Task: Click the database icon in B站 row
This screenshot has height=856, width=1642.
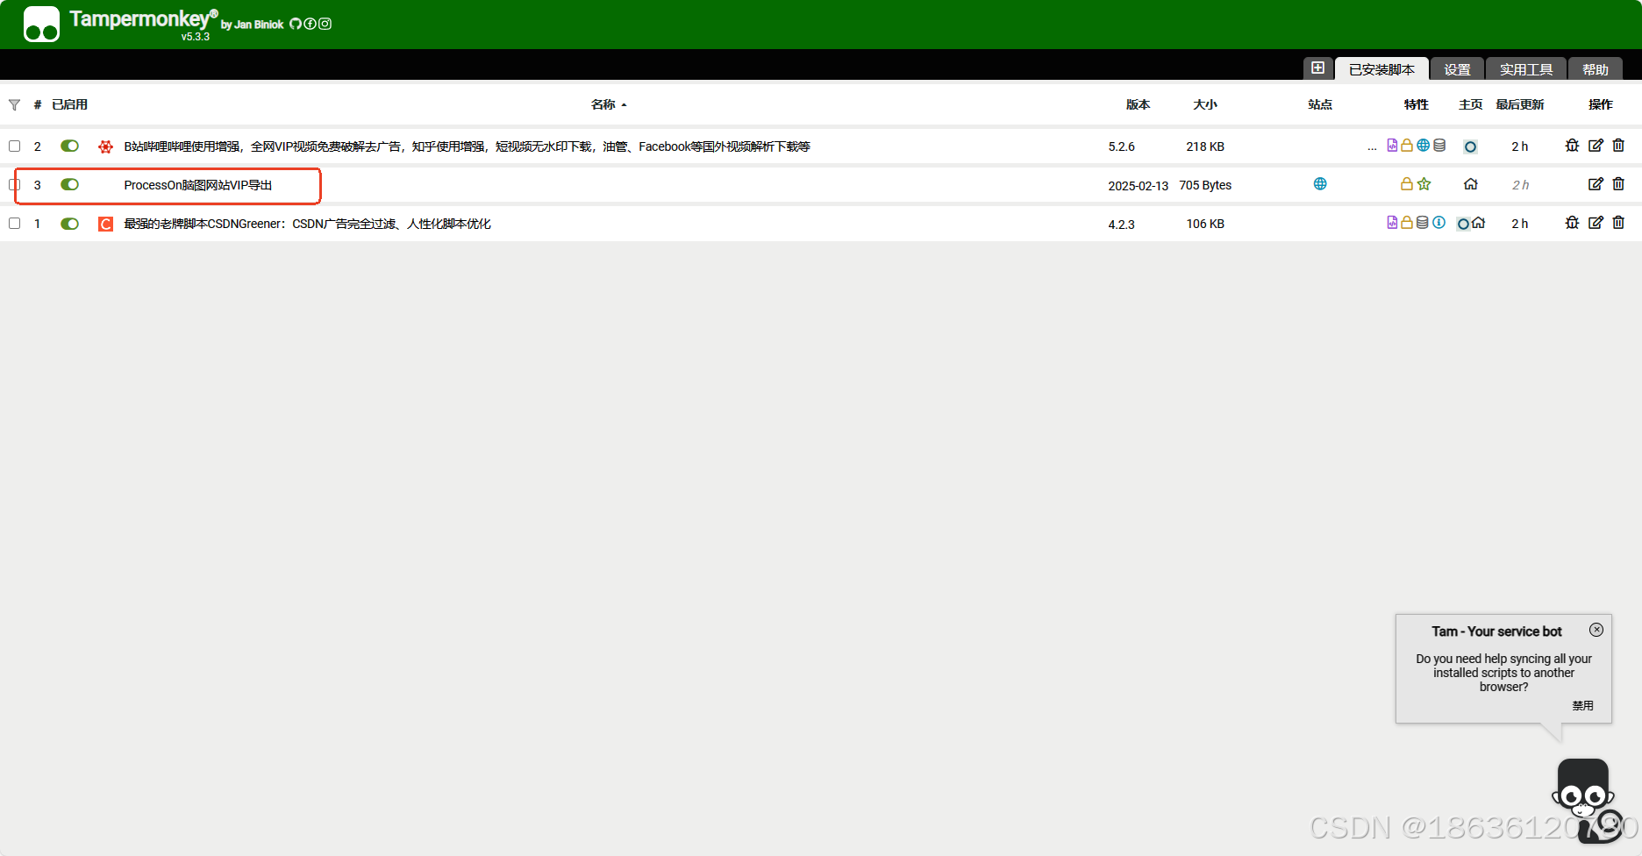Action: pyautogui.click(x=1439, y=146)
